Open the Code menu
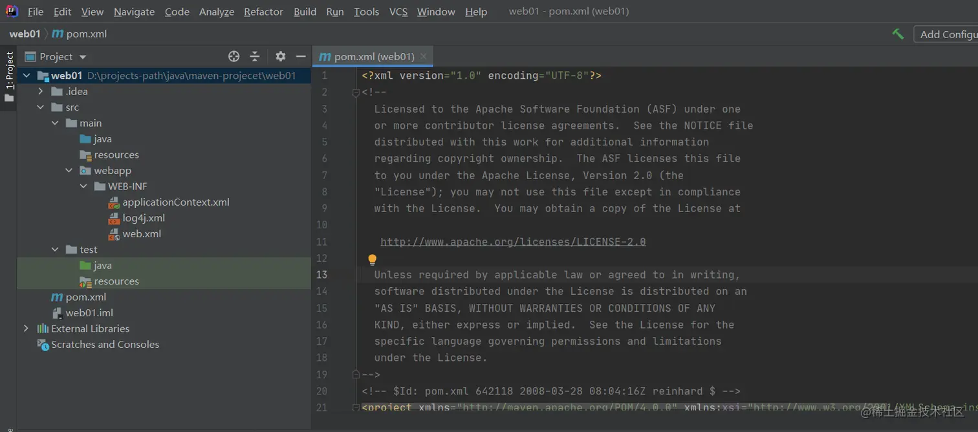The height and width of the screenshot is (432, 978). coord(177,12)
